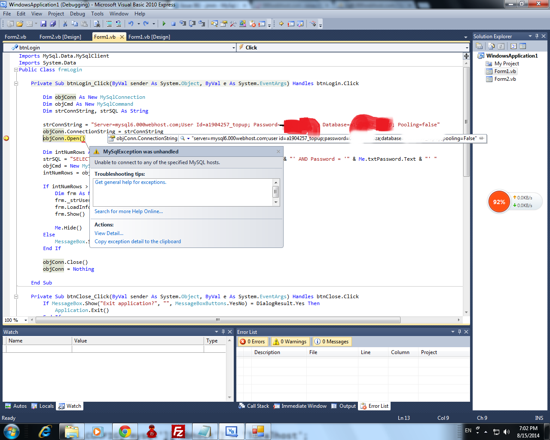Click the Undo arrow icon

pyautogui.click(x=131, y=24)
